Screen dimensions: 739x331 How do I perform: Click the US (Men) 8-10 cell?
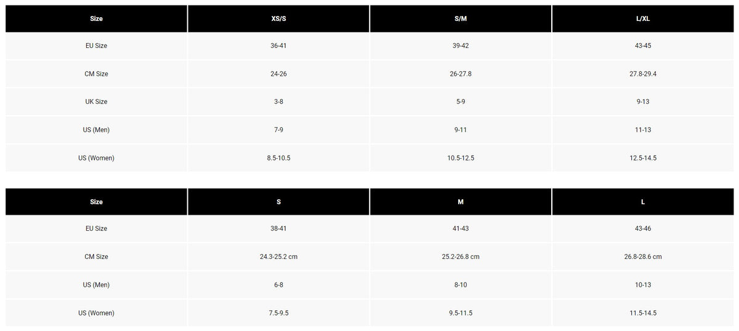pyautogui.click(x=461, y=285)
